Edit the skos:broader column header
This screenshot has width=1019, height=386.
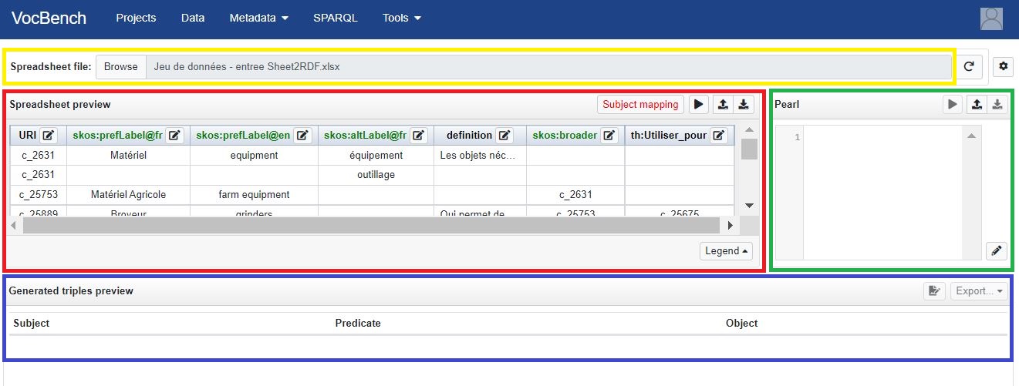pos(609,136)
